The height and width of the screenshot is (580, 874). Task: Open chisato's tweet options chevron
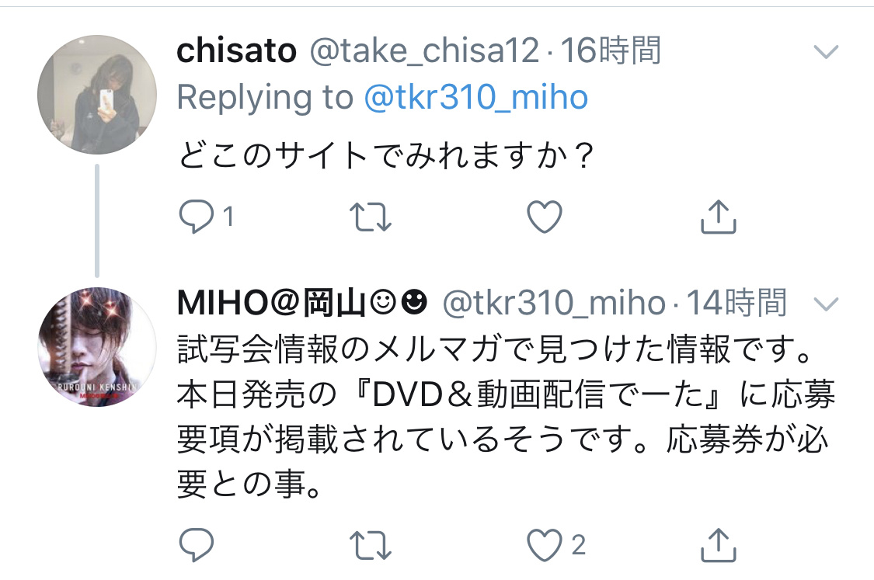click(826, 52)
